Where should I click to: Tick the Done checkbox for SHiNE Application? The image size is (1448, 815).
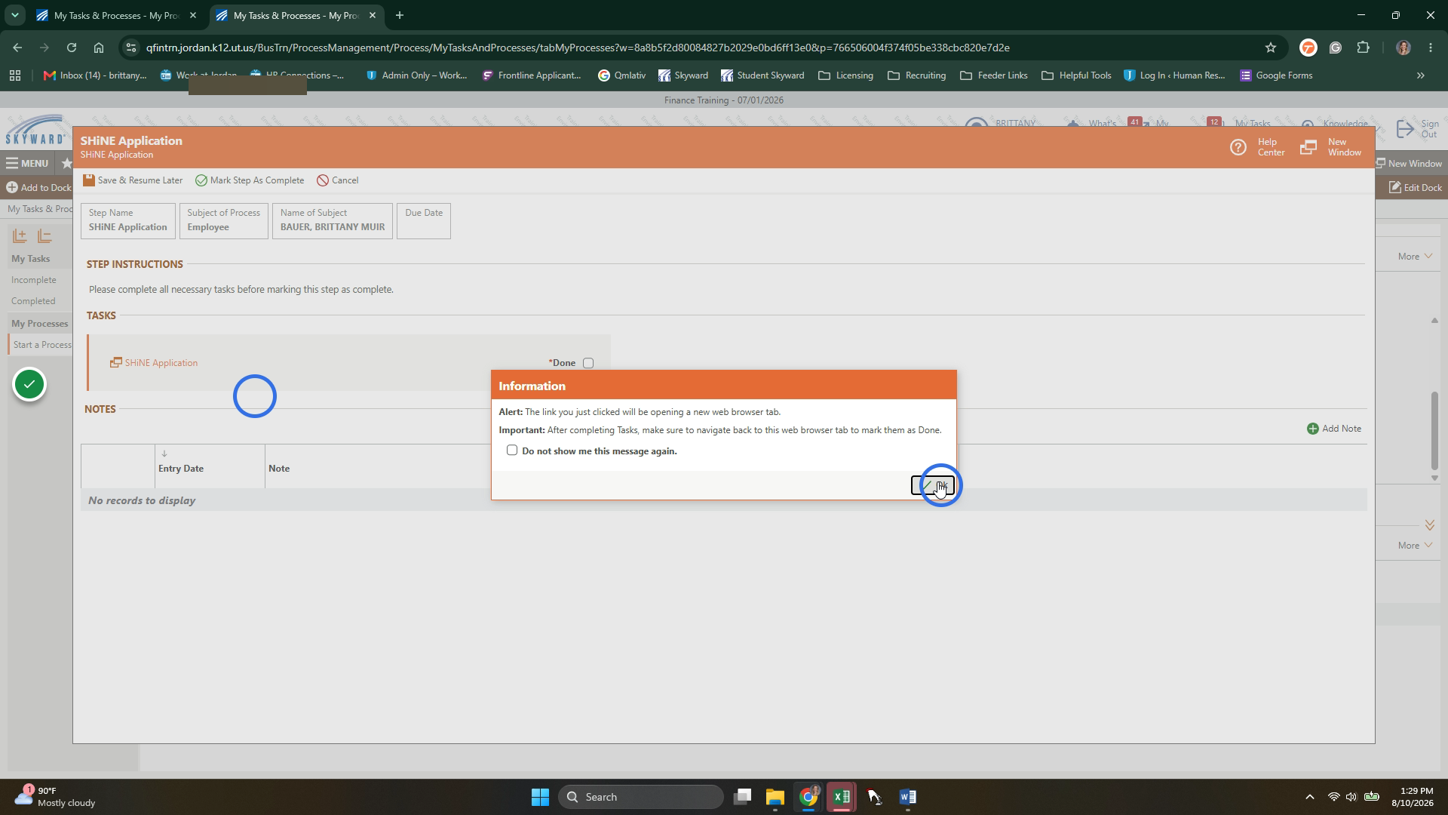pos(588,363)
